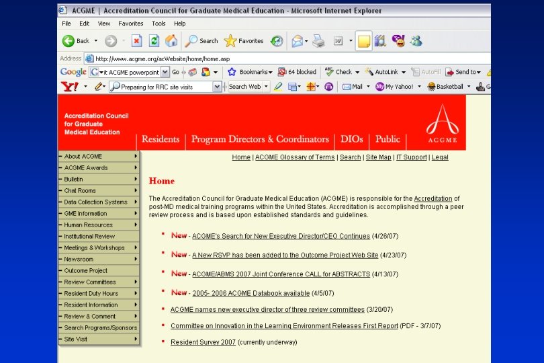
Task: Open the Favorites menu in menu bar
Action: [x=131, y=24]
